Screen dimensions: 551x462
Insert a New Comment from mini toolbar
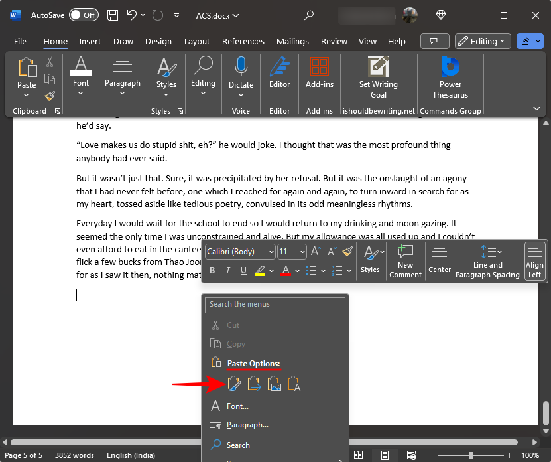(x=405, y=260)
